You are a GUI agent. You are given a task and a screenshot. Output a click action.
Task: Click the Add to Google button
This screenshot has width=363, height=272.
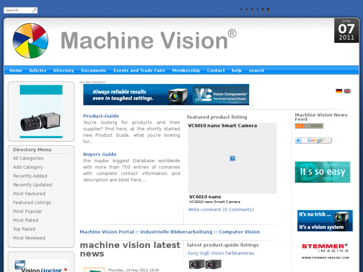313,140
